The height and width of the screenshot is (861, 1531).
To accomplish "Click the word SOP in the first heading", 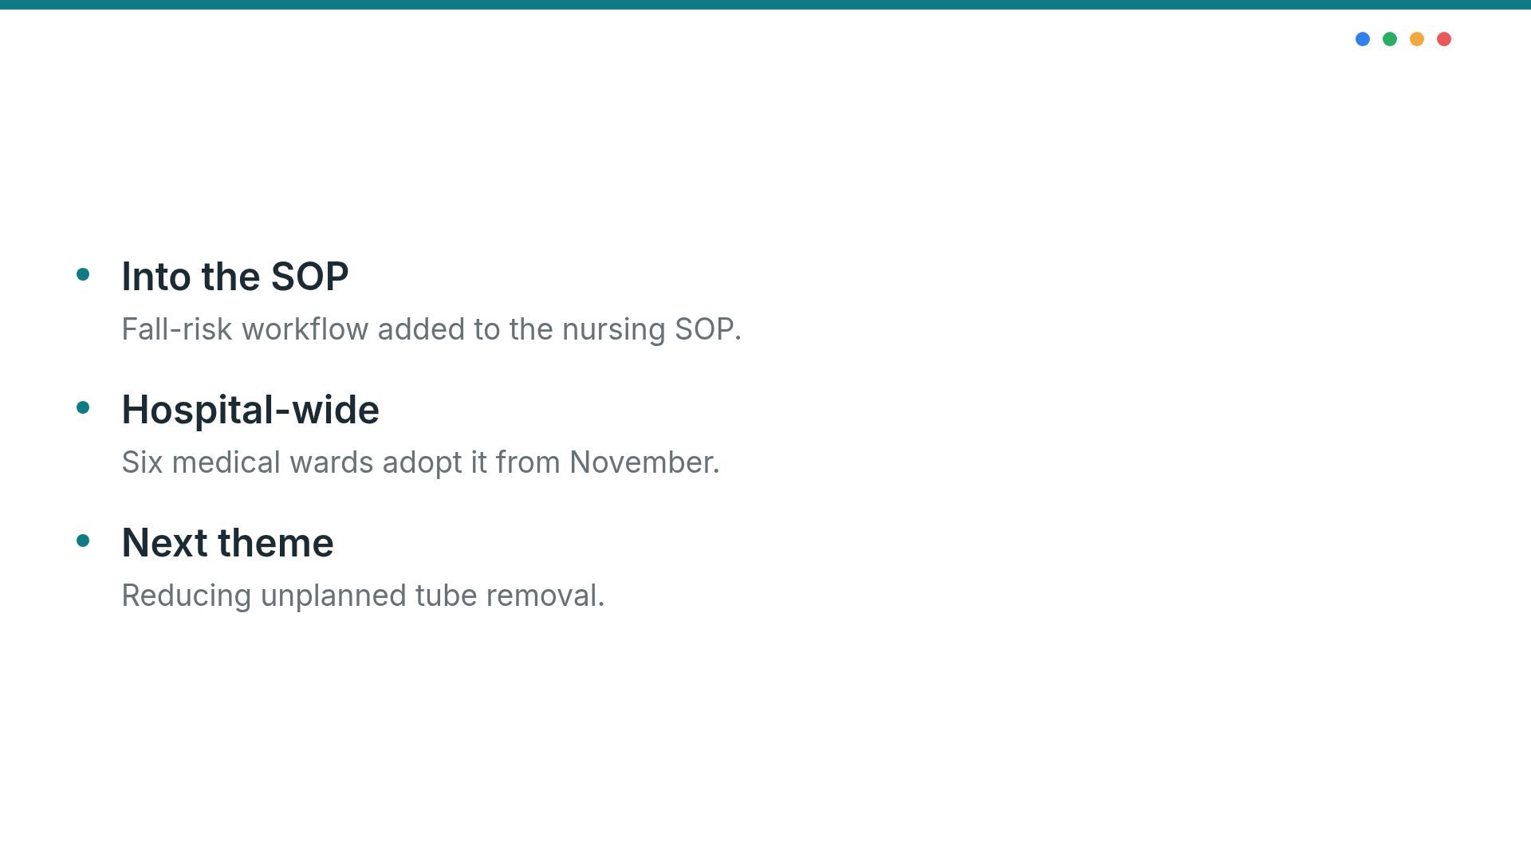I will pos(310,277).
